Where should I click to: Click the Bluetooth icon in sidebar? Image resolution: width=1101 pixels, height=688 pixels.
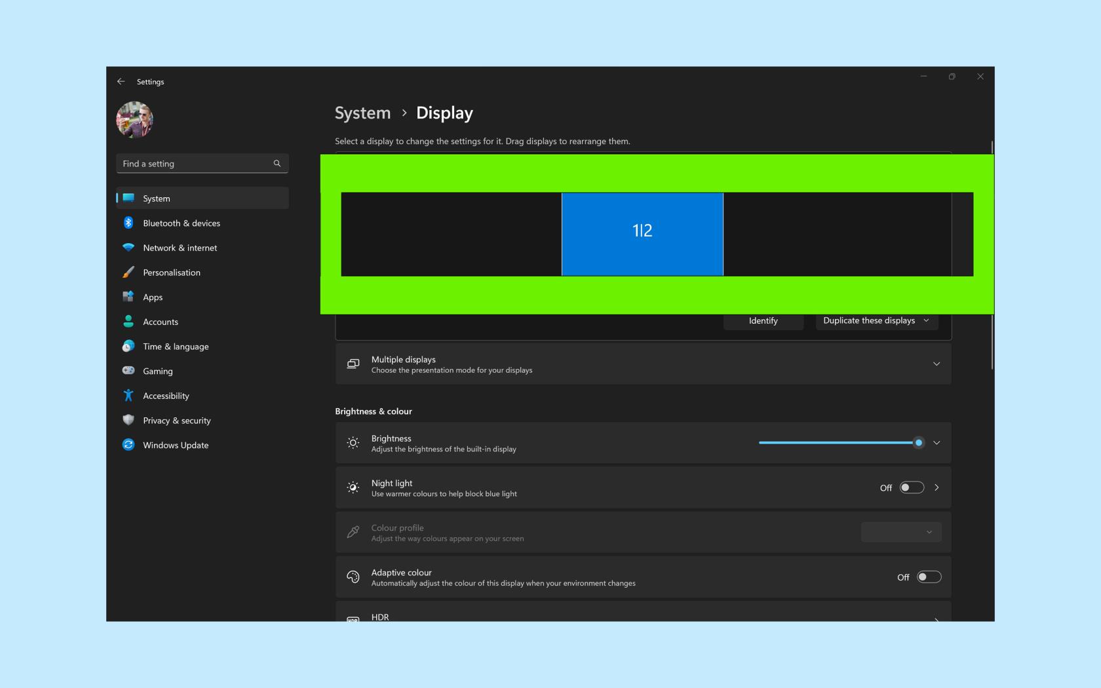(x=128, y=223)
